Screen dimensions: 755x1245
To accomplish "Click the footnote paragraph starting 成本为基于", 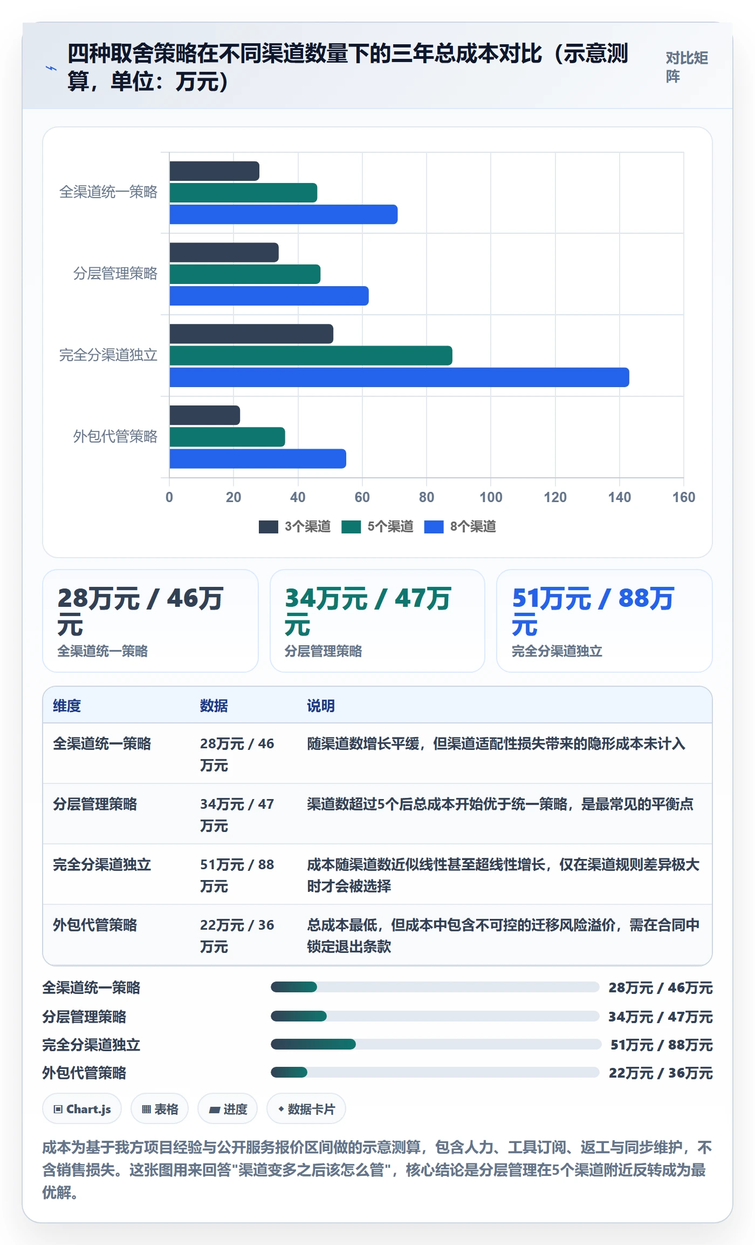I will (377, 1169).
